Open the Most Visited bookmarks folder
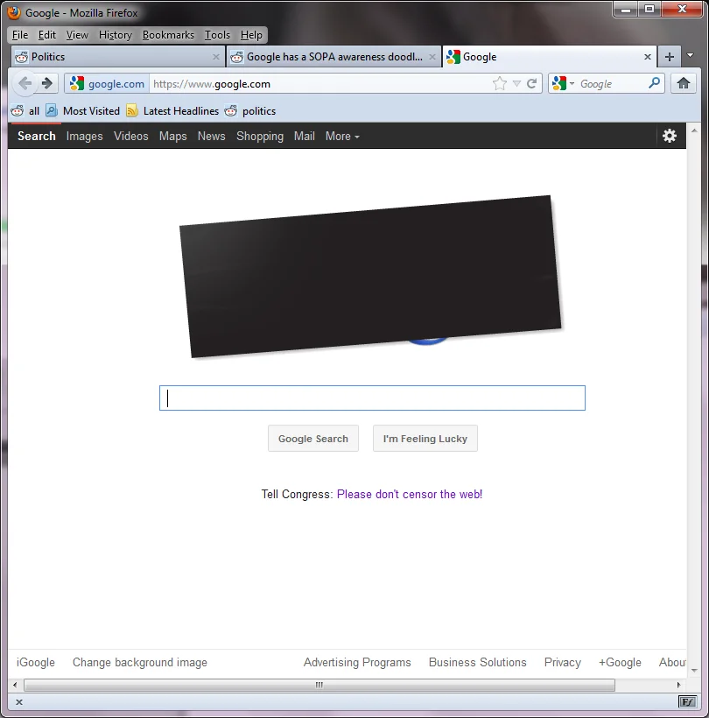709x718 pixels. tap(83, 111)
